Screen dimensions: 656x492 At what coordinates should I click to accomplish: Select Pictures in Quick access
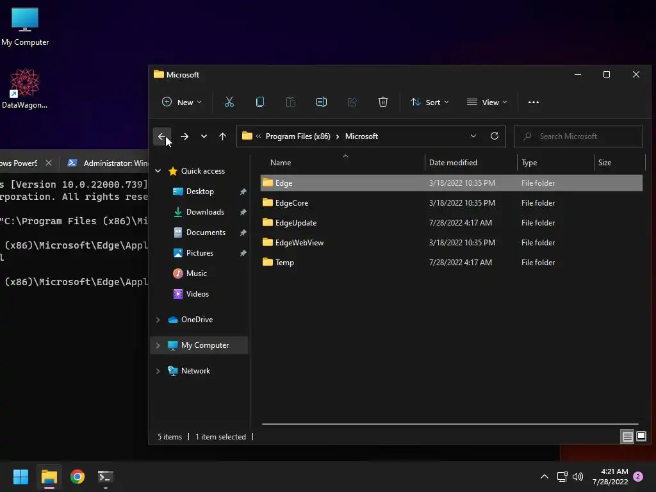200,252
